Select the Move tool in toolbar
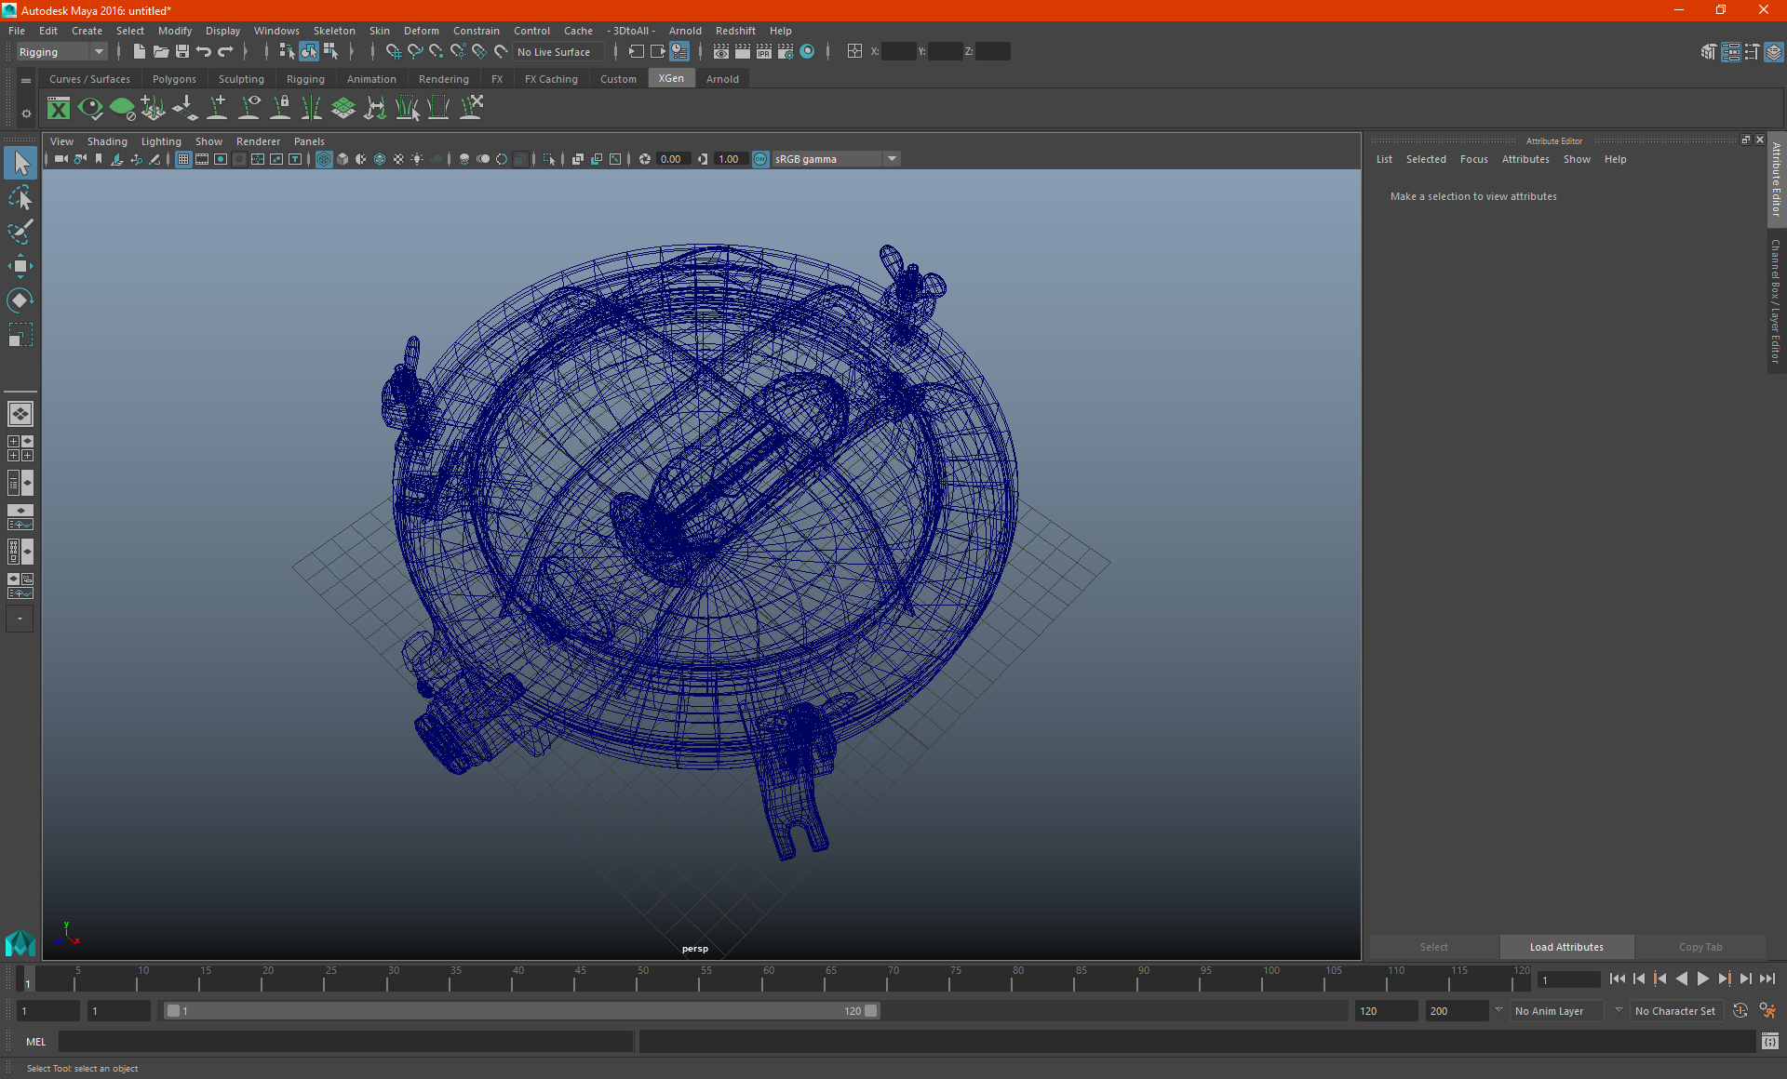 click(20, 265)
